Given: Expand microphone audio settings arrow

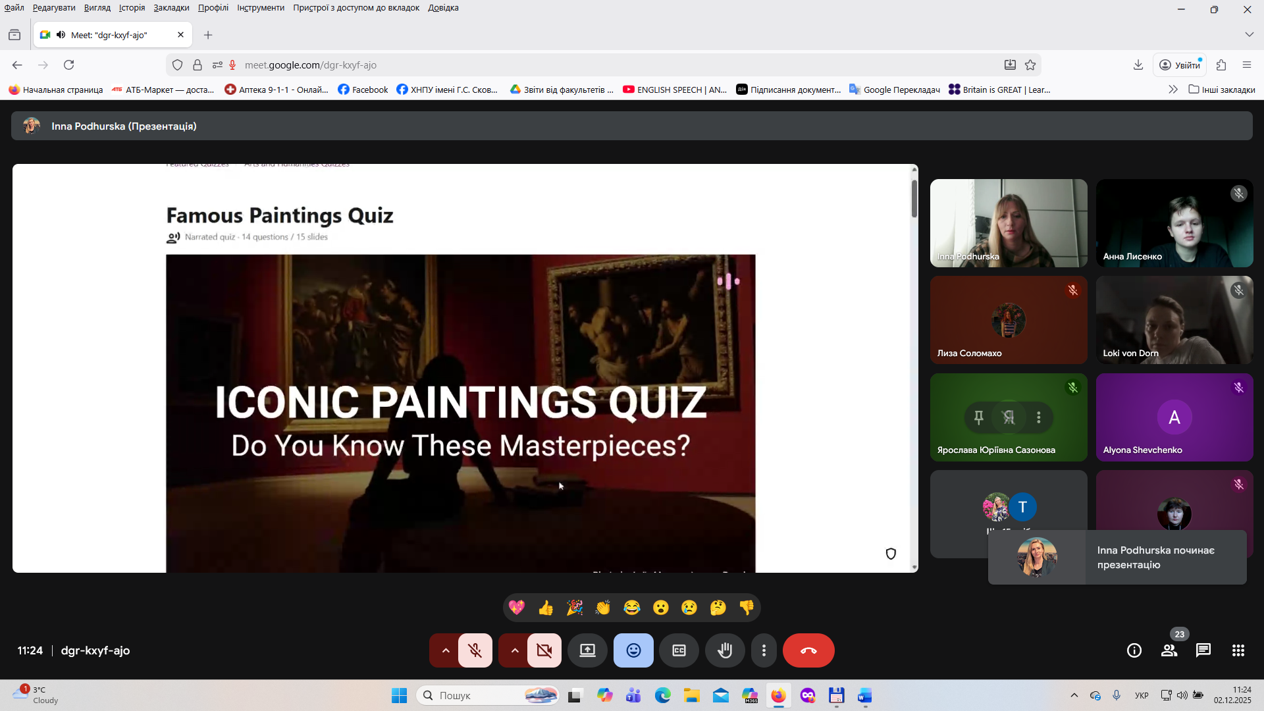Looking at the screenshot, I should [446, 650].
